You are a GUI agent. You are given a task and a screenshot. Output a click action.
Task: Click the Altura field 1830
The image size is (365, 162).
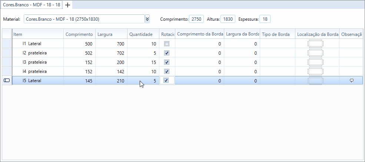(x=228, y=19)
